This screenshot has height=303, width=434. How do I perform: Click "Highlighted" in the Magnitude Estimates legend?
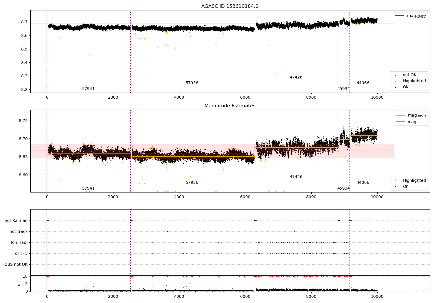(x=414, y=181)
